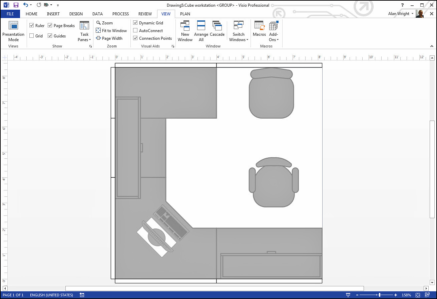Viewport: 437px width, 299px height.
Task: Arrange All windows
Action: [x=201, y=31]
